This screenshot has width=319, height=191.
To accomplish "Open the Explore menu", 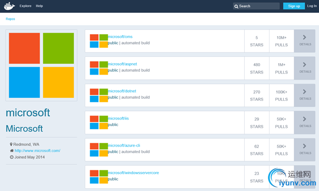I will (25, 6).
